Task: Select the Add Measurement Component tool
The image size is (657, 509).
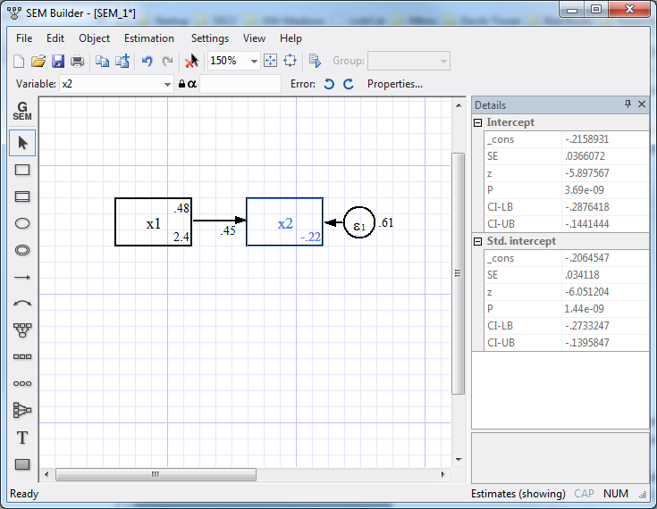Action: click(22, 330)
